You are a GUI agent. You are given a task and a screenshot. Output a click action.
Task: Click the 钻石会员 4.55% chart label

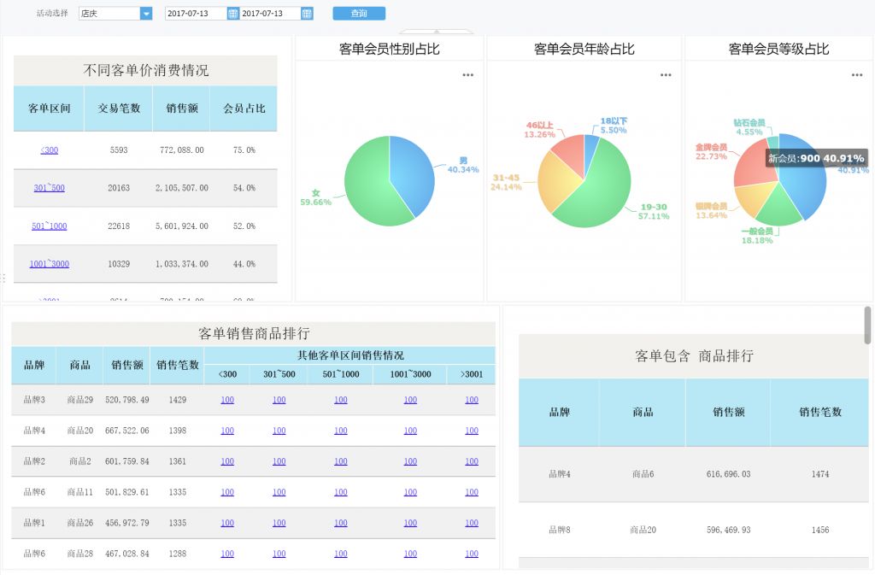(x=749, y=127)
